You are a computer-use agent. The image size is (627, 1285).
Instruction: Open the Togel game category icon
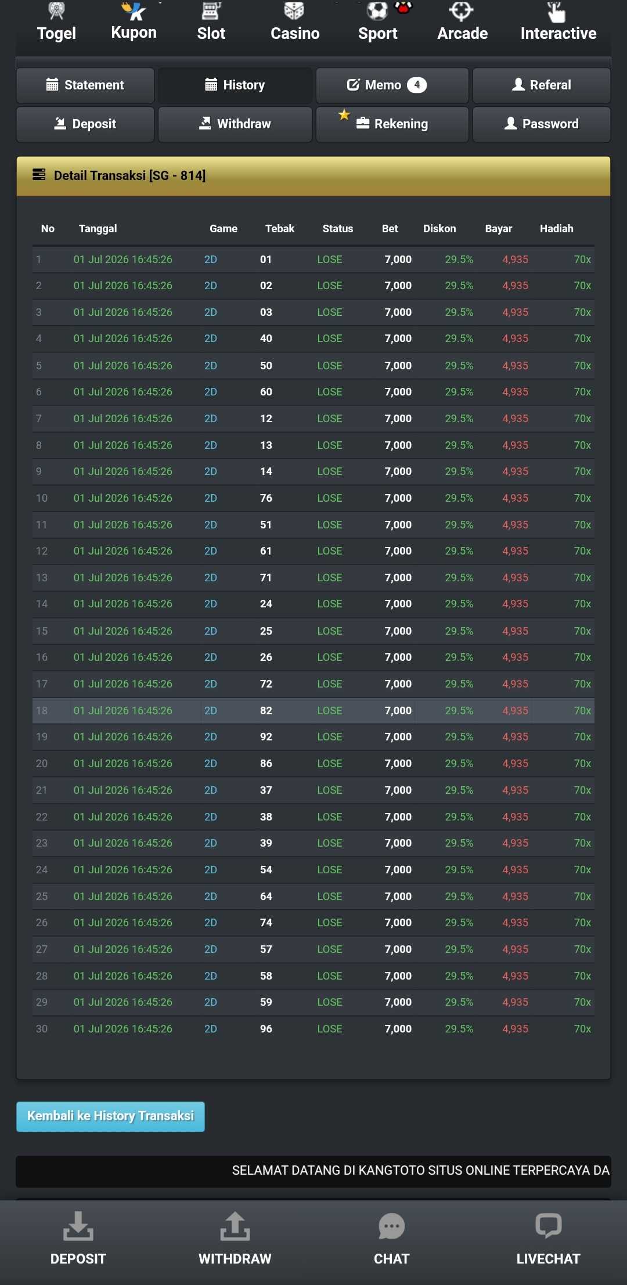[x=56, y=10]
